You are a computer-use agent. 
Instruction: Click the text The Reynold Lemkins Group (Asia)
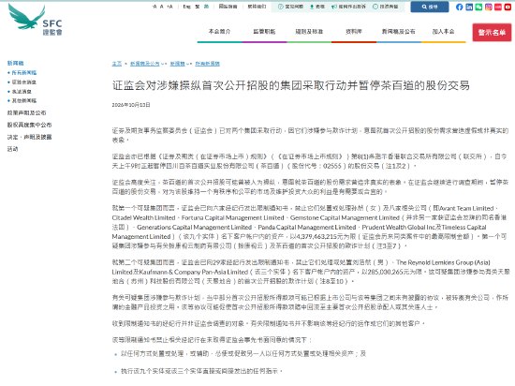click(x=443, y=262)
